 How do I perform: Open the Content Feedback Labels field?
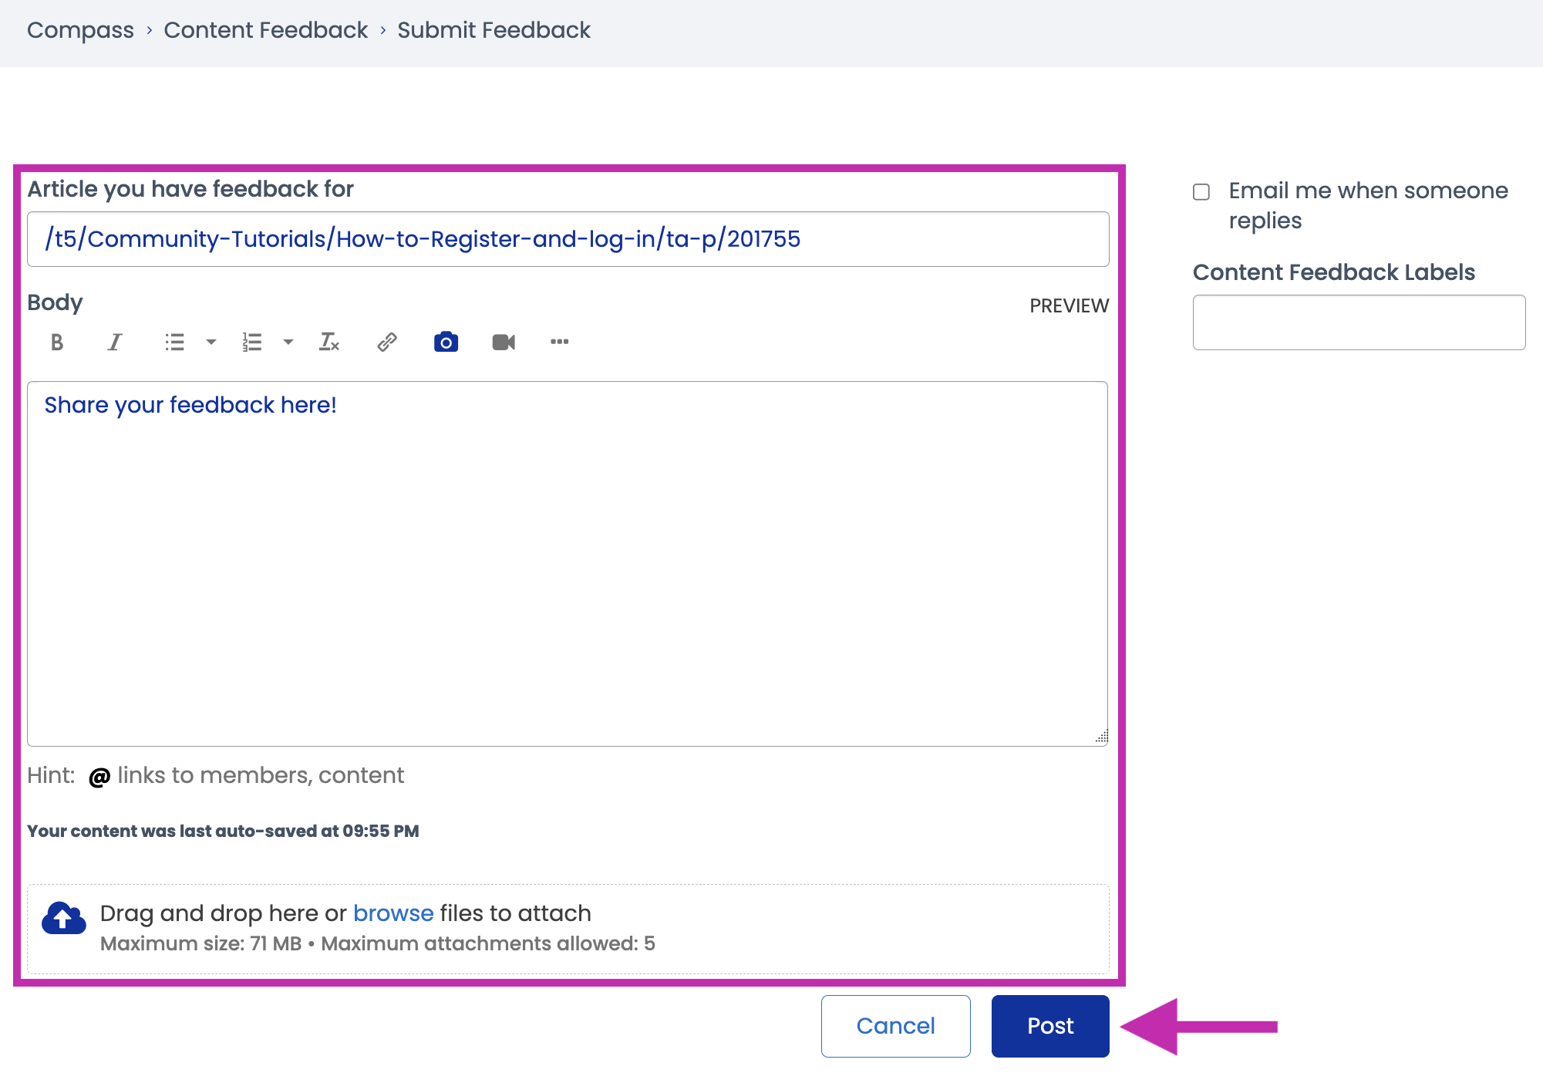[1358, 322]
